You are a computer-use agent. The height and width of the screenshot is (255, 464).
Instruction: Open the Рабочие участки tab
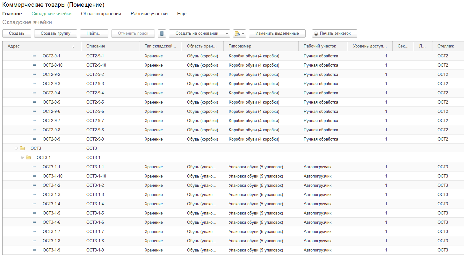149,14
